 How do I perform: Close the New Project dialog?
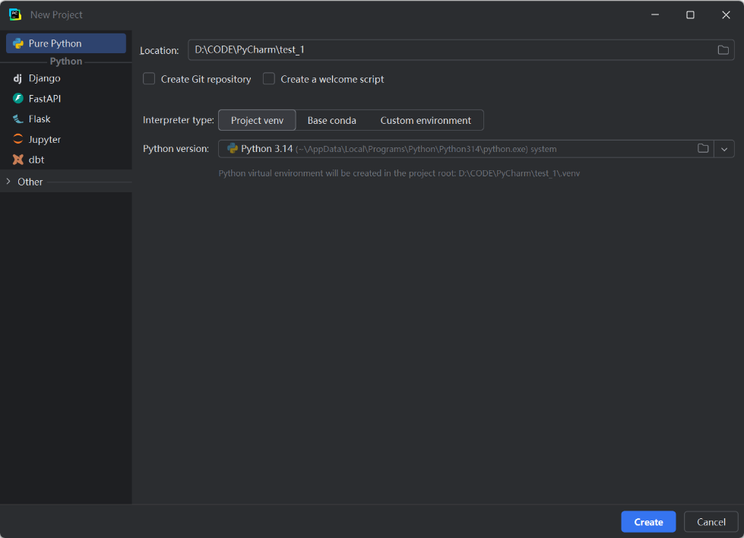(726, 14)
